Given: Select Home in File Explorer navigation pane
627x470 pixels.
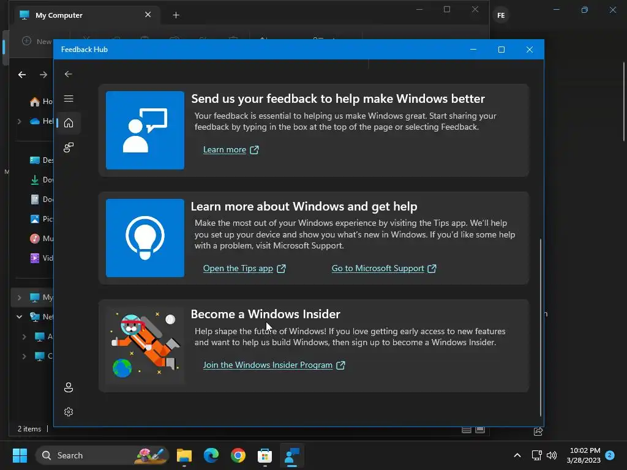Looking at the screenshot, I should (x=41, y=102).
